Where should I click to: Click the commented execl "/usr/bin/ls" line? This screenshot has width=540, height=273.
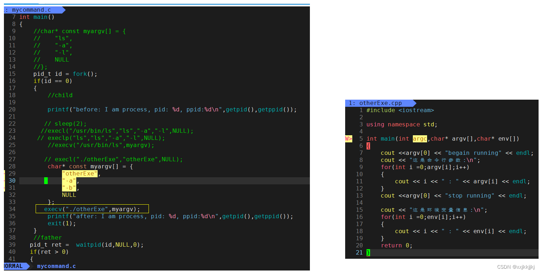coord(117,131)
